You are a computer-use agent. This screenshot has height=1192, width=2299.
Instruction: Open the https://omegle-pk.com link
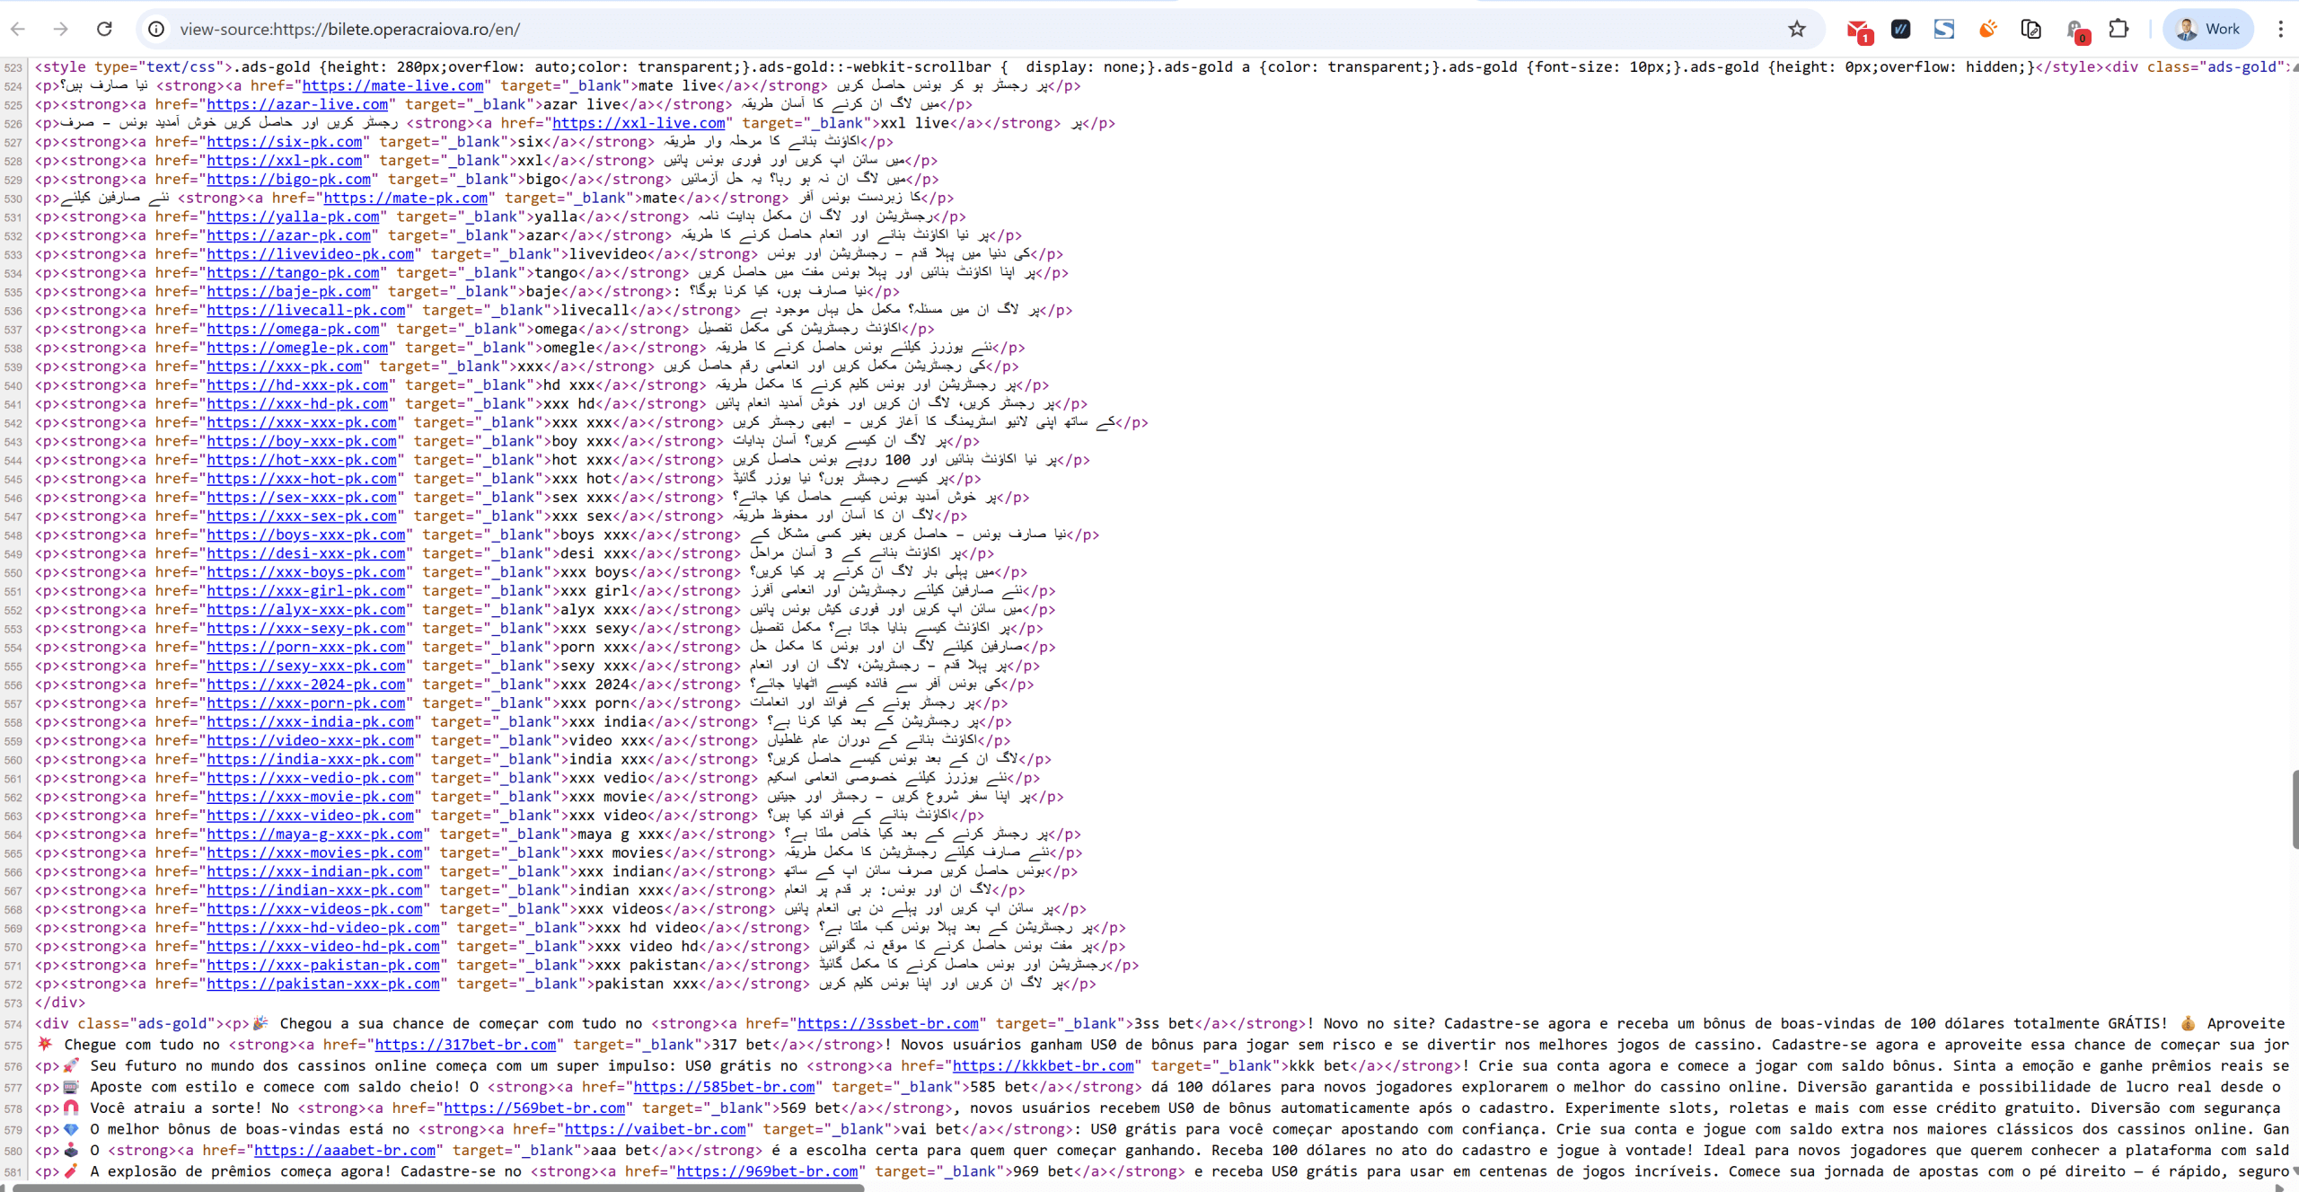pos(297,348)
